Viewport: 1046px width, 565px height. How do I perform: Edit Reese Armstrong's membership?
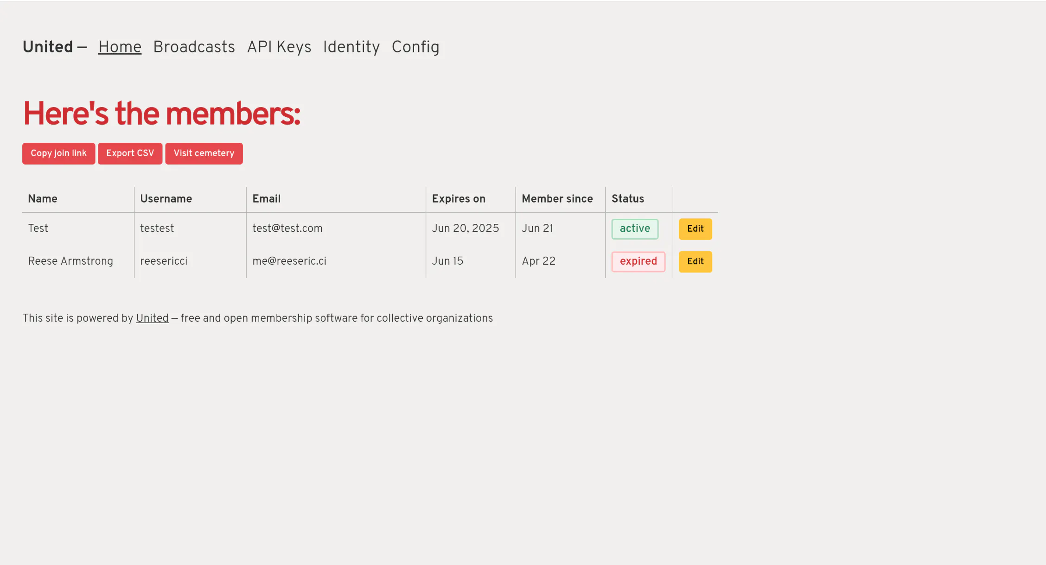tap(695, 261)
